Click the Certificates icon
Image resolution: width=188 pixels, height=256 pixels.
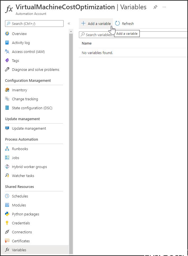click(x=7, y=241)
